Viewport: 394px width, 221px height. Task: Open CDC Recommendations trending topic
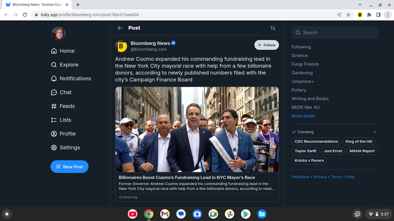tap(316, 141)
